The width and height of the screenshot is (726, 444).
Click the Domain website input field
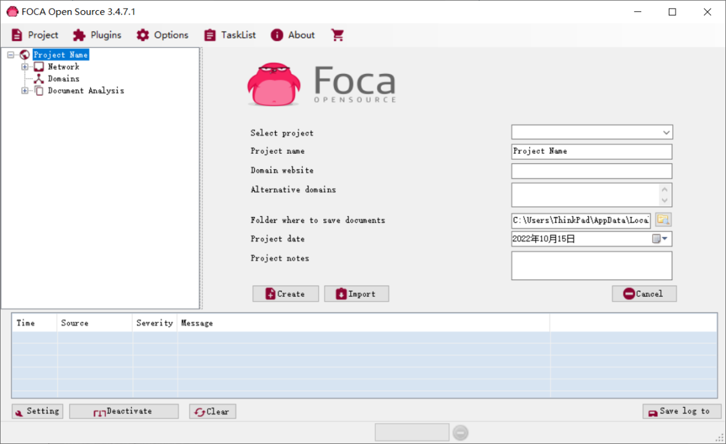point(592,171)
